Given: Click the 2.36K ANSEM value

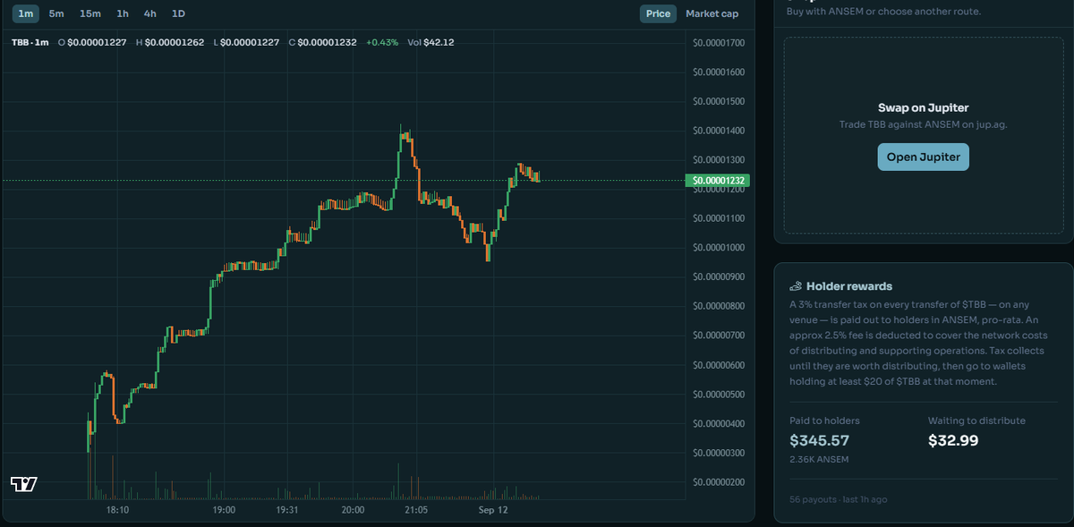Looking at the screenshot, I should click(x=819, y=459).
